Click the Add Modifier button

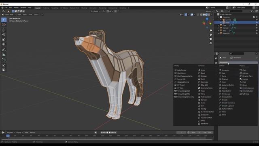(x=238, y=62)
